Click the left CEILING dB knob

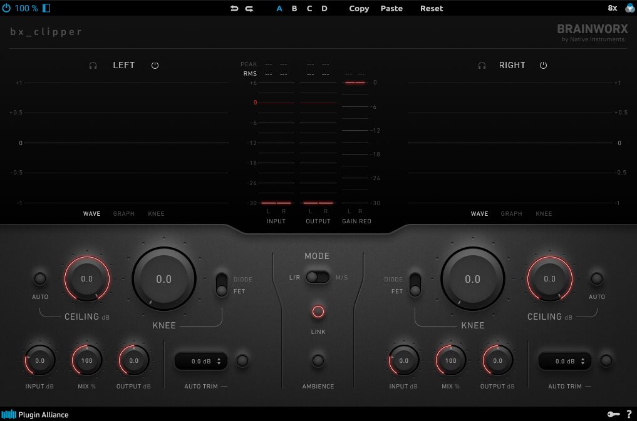[x=87, y=279]
